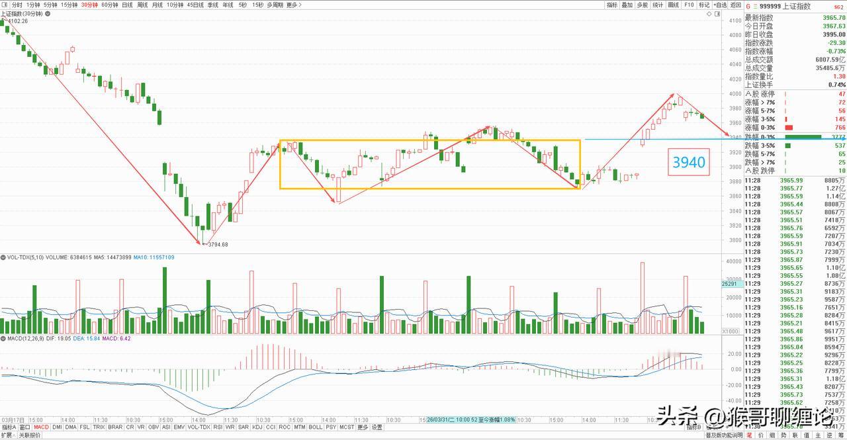
Task: Select 60分钟 period
Action: click(x=110, y=5)
